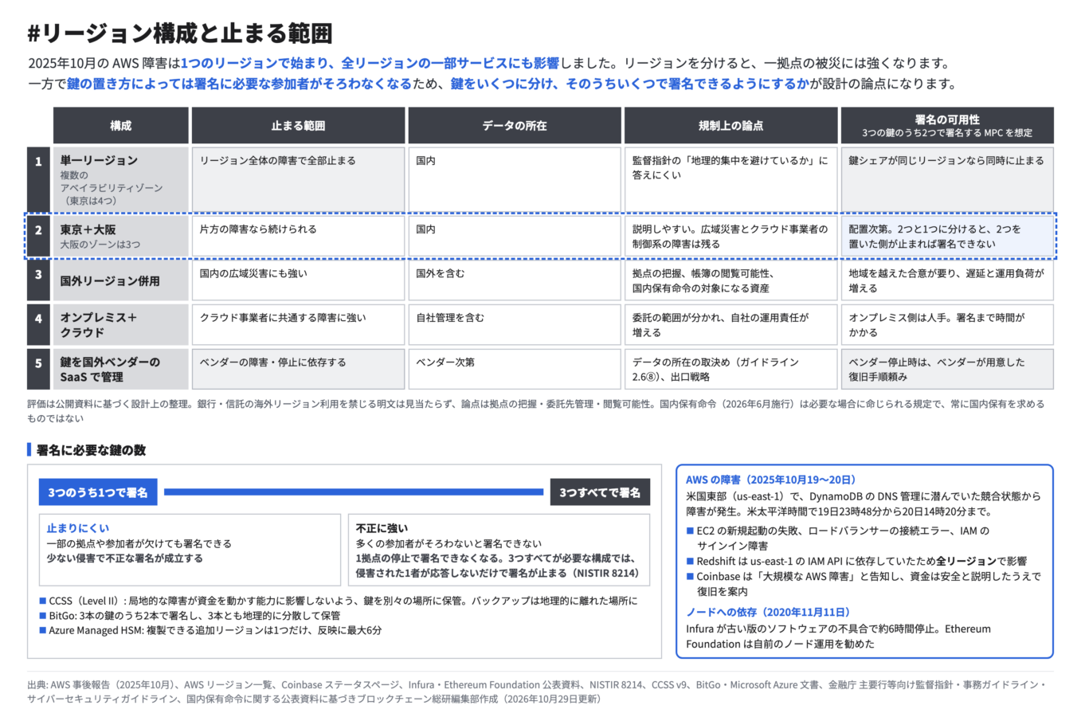Click cell クラウド事業者に共通する障害に強い

[x=298, y=324]
